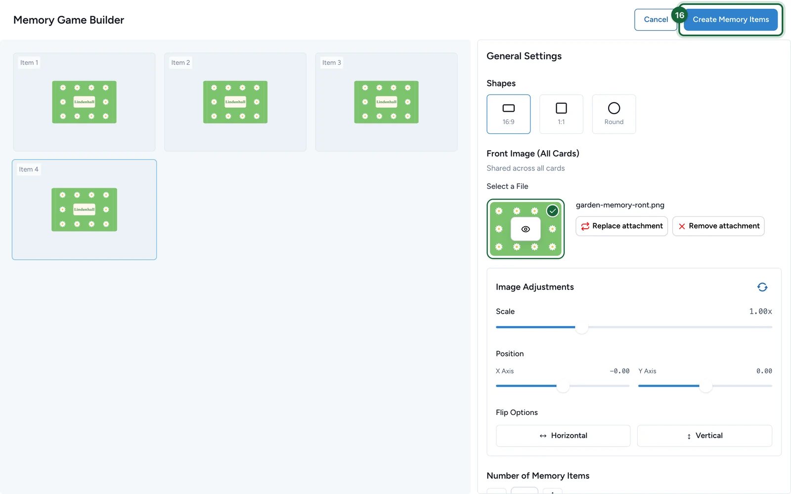Flip image with Vertical button
Screen dimensions: 791x494
(x=704, y=436)
